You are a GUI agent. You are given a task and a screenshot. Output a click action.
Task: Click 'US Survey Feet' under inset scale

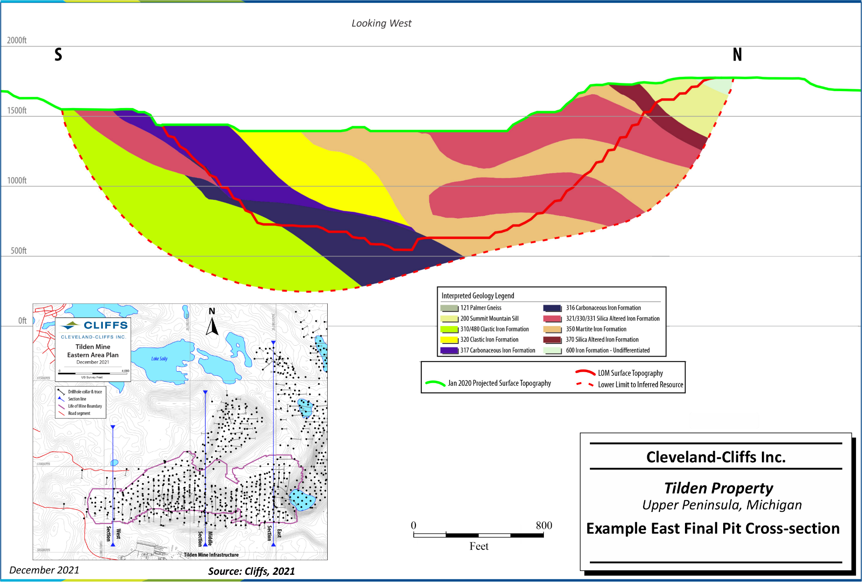(x=92, y=377)
